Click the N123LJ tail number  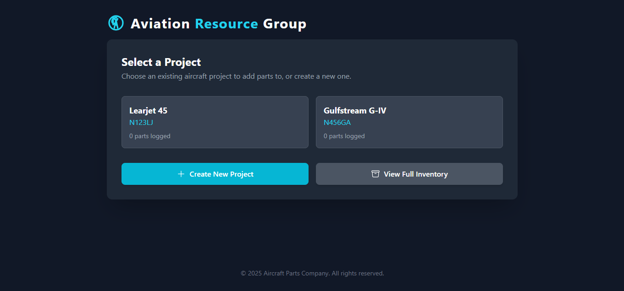[141, 123]
